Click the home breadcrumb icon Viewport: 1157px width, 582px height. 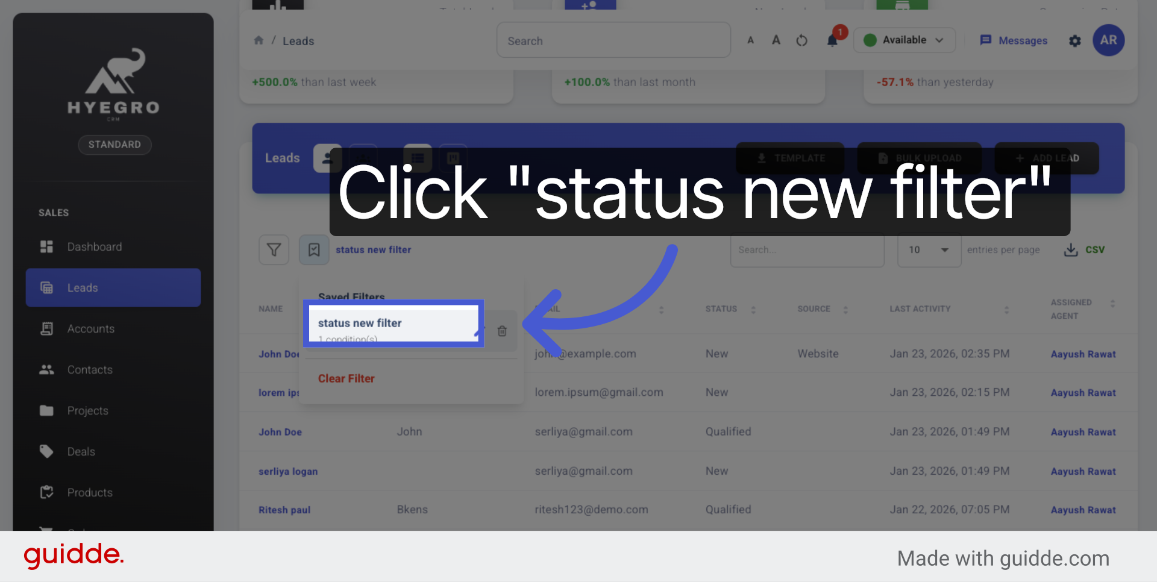[259, 40]
